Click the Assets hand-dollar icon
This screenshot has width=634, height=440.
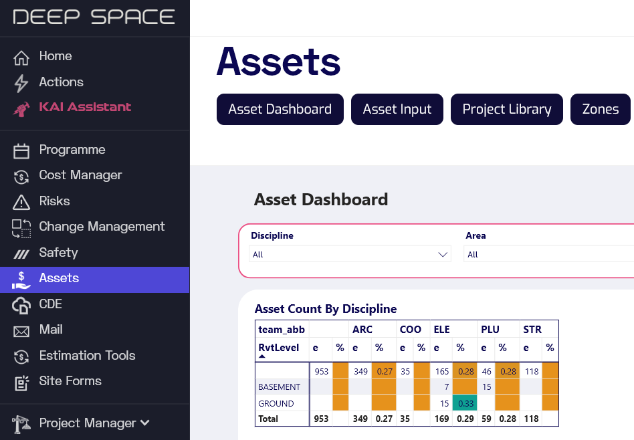(21, 280)
